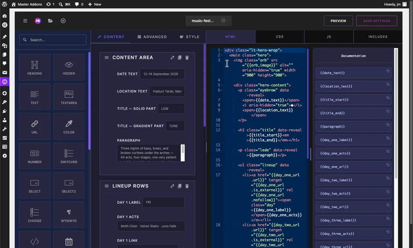Edit the Lineup Rows section
This screenshot has width=413, height=248.
click(172, 186)
